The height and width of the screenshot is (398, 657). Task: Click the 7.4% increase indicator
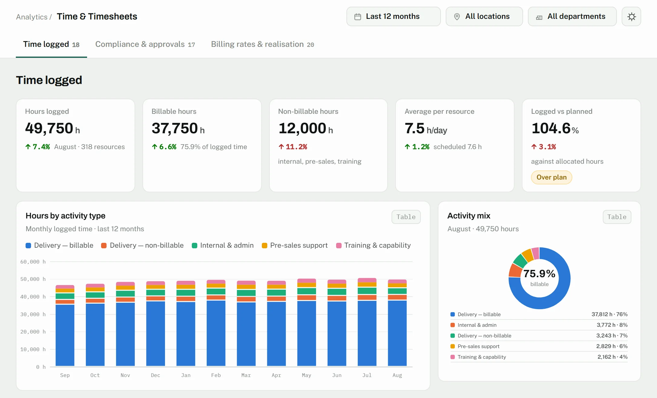pyautogui.click(x=37, y=147)
